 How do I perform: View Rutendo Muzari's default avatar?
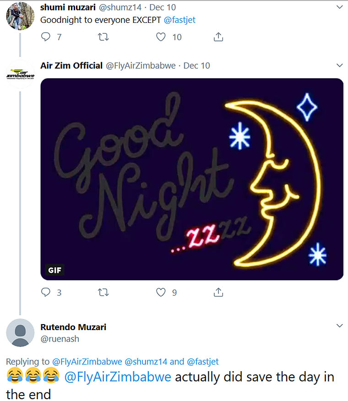click(x=20, y=333)
